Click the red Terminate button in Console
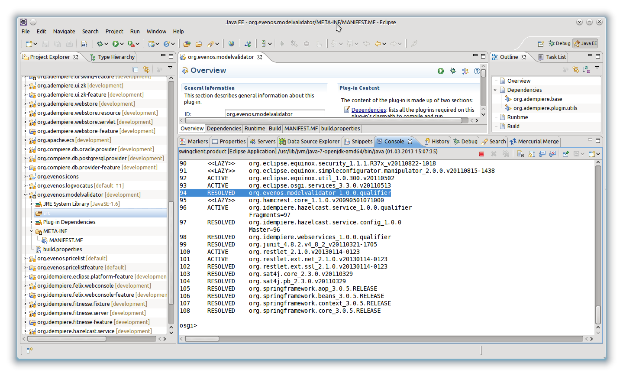 click(481, 154)
